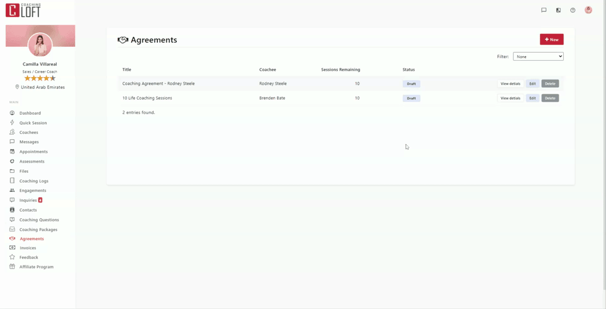
Task: Edit the 10 Life Coaching Sessions agreement
Action: point(532,98)
